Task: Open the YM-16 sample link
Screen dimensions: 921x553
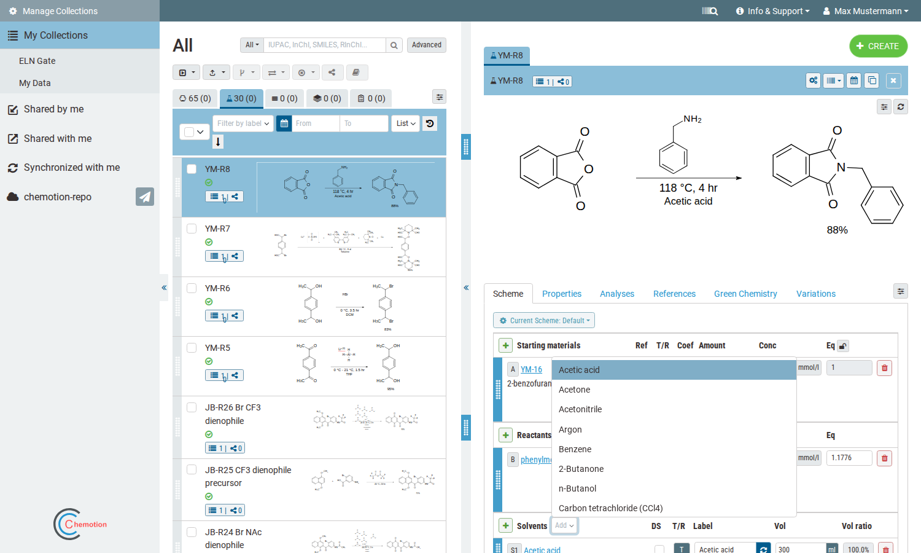Action: coord(531,369)
